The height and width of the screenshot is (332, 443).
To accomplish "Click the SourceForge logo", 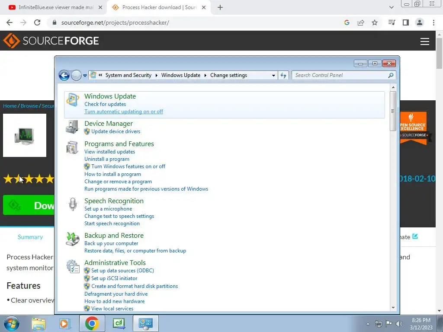I will click(51, 41).
